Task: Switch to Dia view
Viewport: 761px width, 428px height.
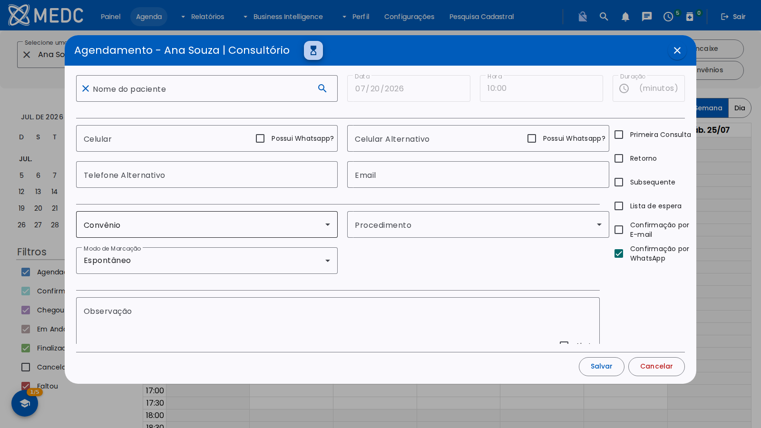Action: (740, 108)
